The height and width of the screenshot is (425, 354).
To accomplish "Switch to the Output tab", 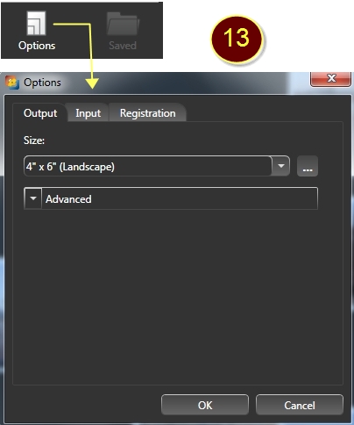I will pos(40,113).
